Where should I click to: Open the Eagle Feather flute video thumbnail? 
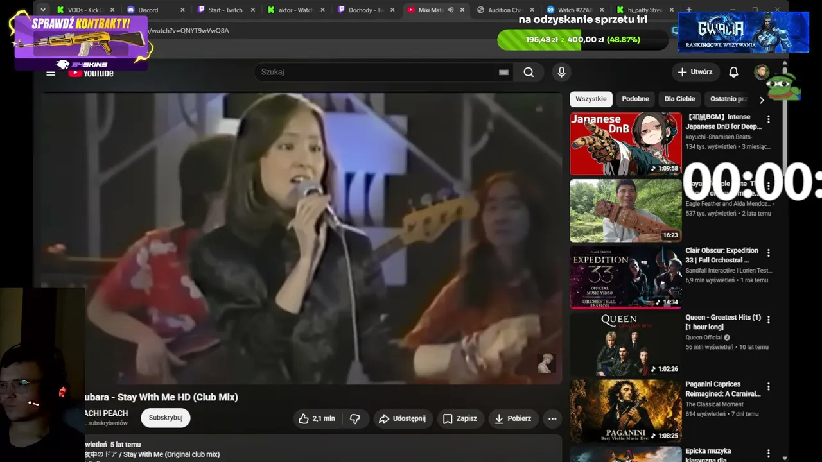(x=625, y=210)
